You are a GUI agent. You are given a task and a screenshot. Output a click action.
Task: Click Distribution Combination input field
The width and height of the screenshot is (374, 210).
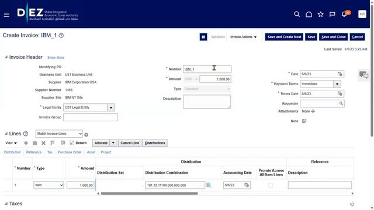175,185
